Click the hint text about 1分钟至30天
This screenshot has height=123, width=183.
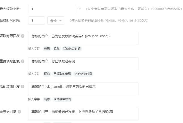109,21
